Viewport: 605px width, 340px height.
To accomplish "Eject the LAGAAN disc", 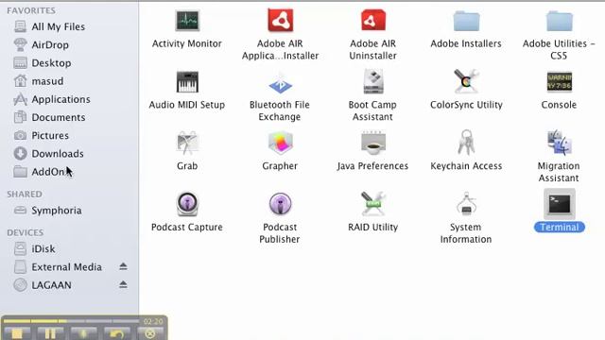I will (x=123, y=284).
